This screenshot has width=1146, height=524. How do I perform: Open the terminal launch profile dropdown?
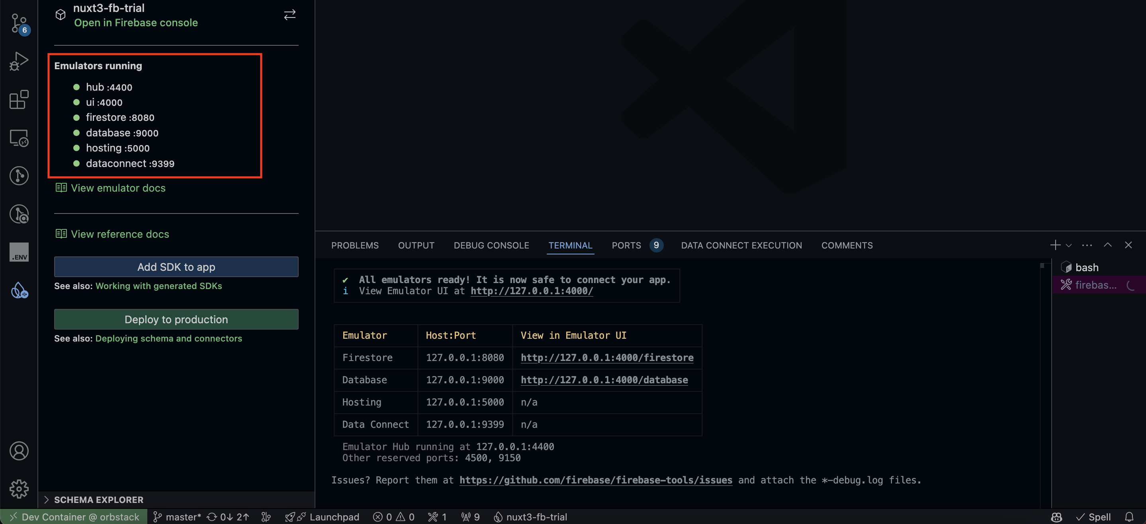pos(1069,245)
